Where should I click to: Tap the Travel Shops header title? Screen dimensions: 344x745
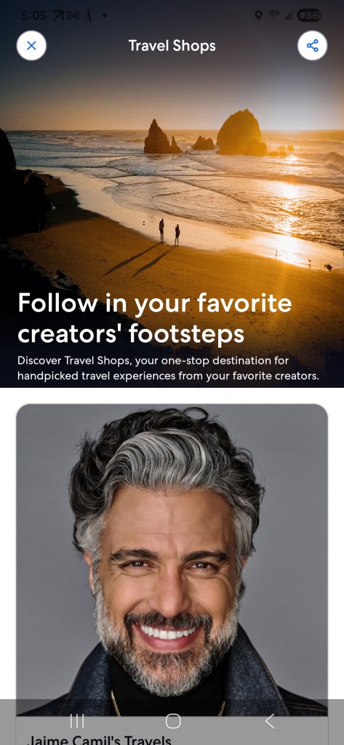pos(172,46)
